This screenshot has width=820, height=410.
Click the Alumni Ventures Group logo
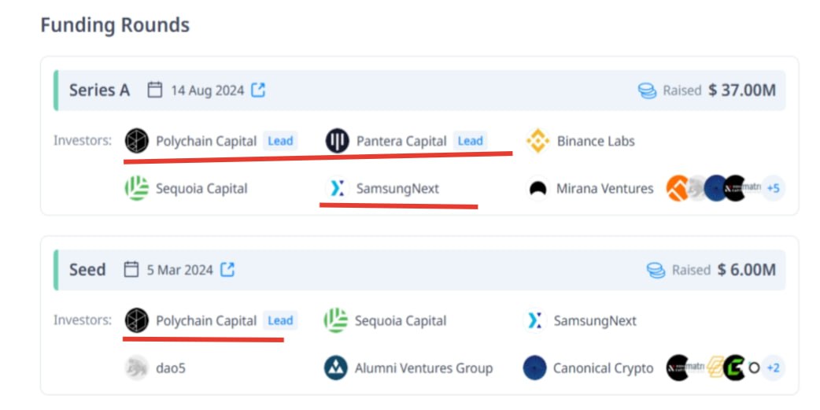tap(336, 368)
